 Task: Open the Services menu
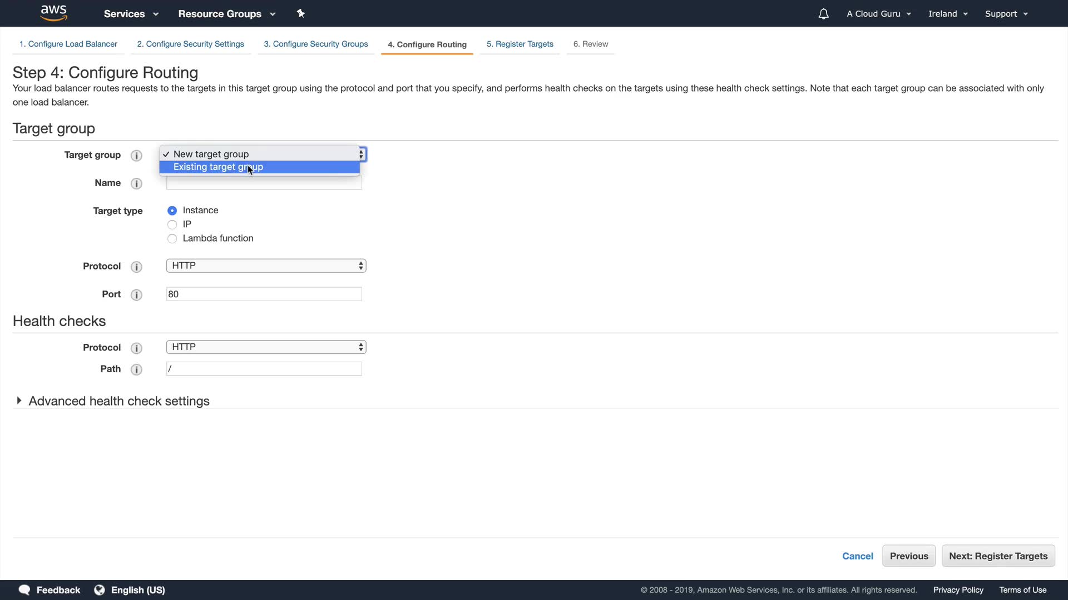point(131,14)
